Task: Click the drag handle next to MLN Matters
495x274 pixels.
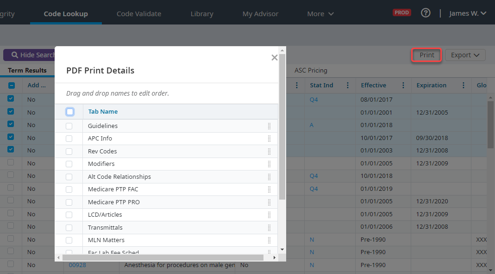Action: (x=269, y=240)
